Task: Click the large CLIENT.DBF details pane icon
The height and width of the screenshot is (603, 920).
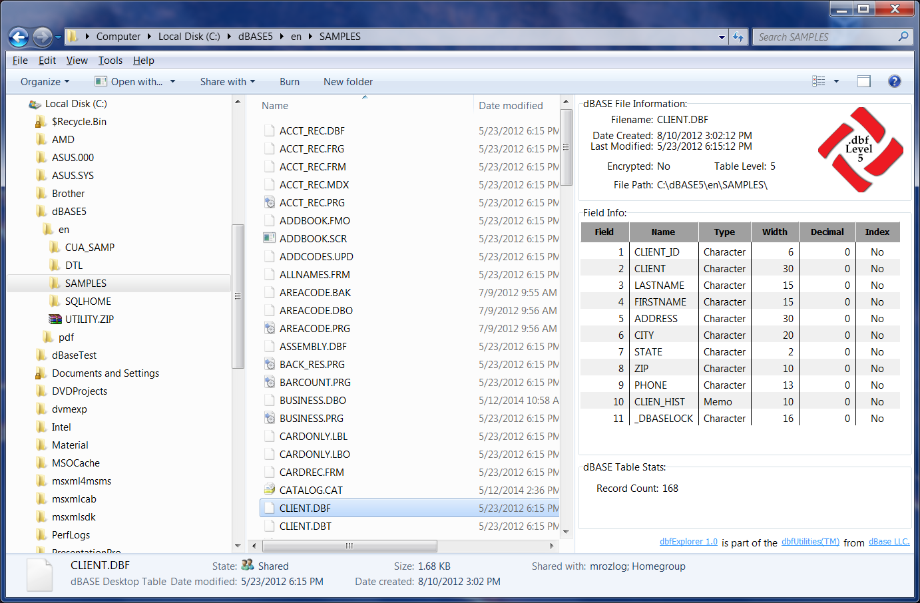Action: coord(39,575)
